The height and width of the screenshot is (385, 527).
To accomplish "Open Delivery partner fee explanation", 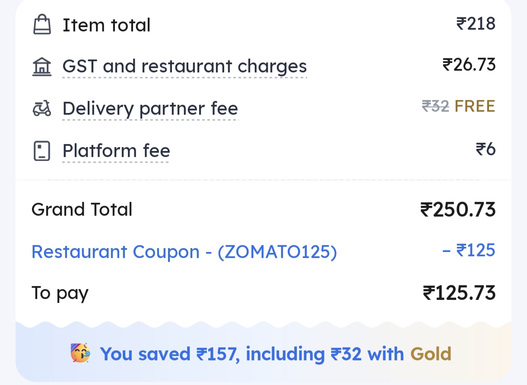I will tap(150, 108).
